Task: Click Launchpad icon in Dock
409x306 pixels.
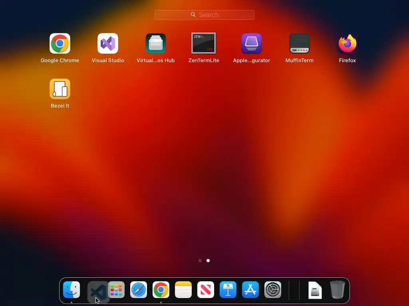Action: click(x=116, y=290)
